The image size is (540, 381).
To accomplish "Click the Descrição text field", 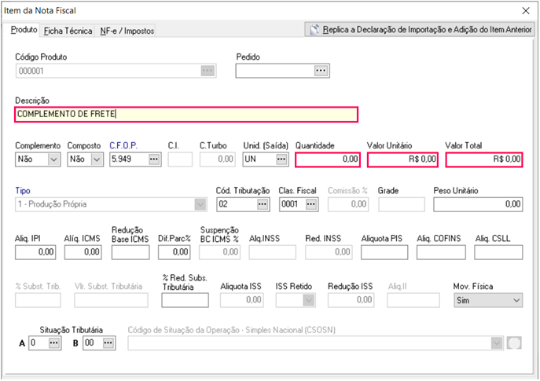I will click(186, 115).
